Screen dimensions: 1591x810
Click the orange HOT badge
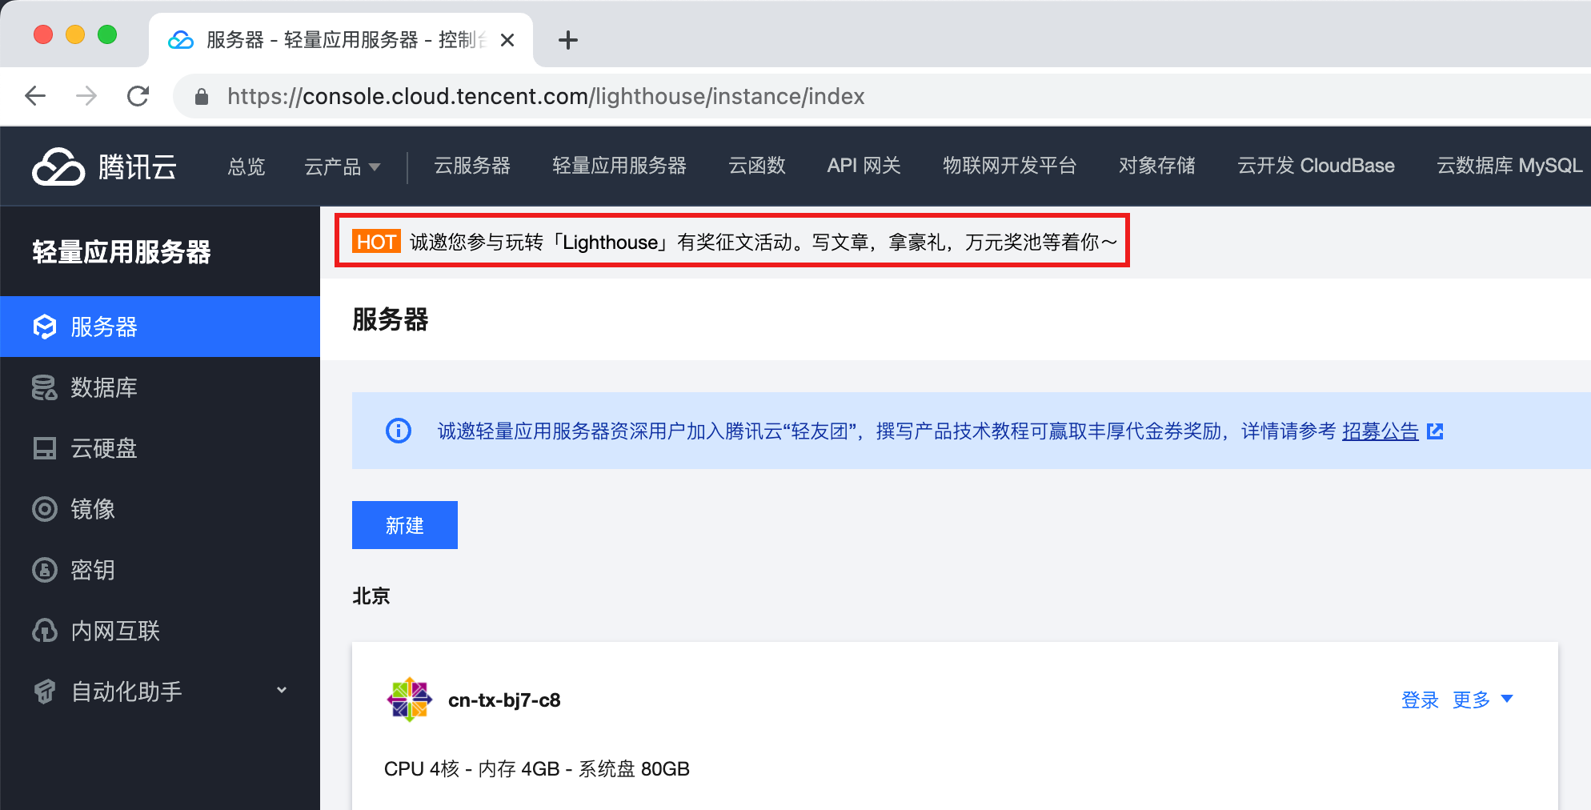[x=376, y=242]
